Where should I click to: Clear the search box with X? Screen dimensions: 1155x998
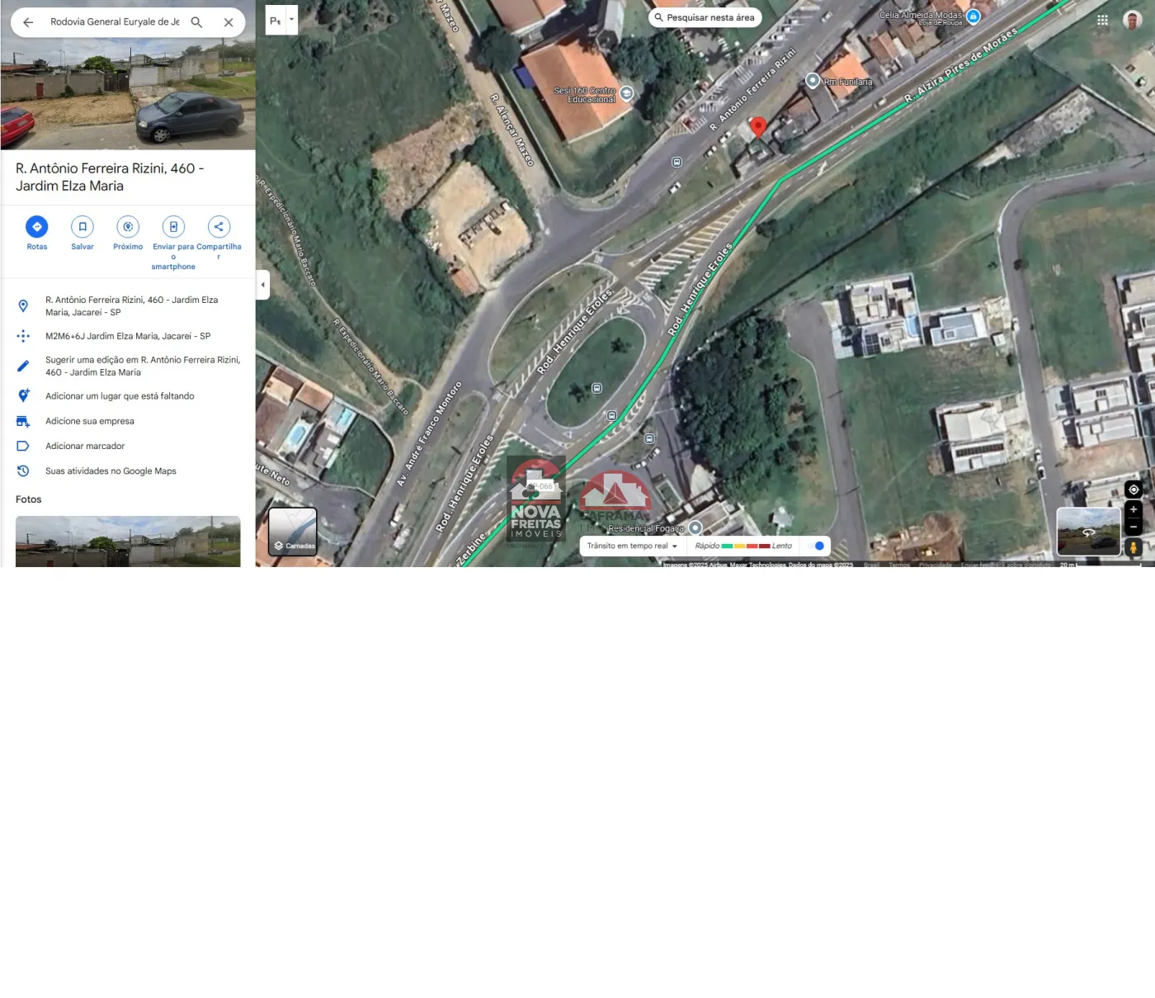(x=229, y=22)
